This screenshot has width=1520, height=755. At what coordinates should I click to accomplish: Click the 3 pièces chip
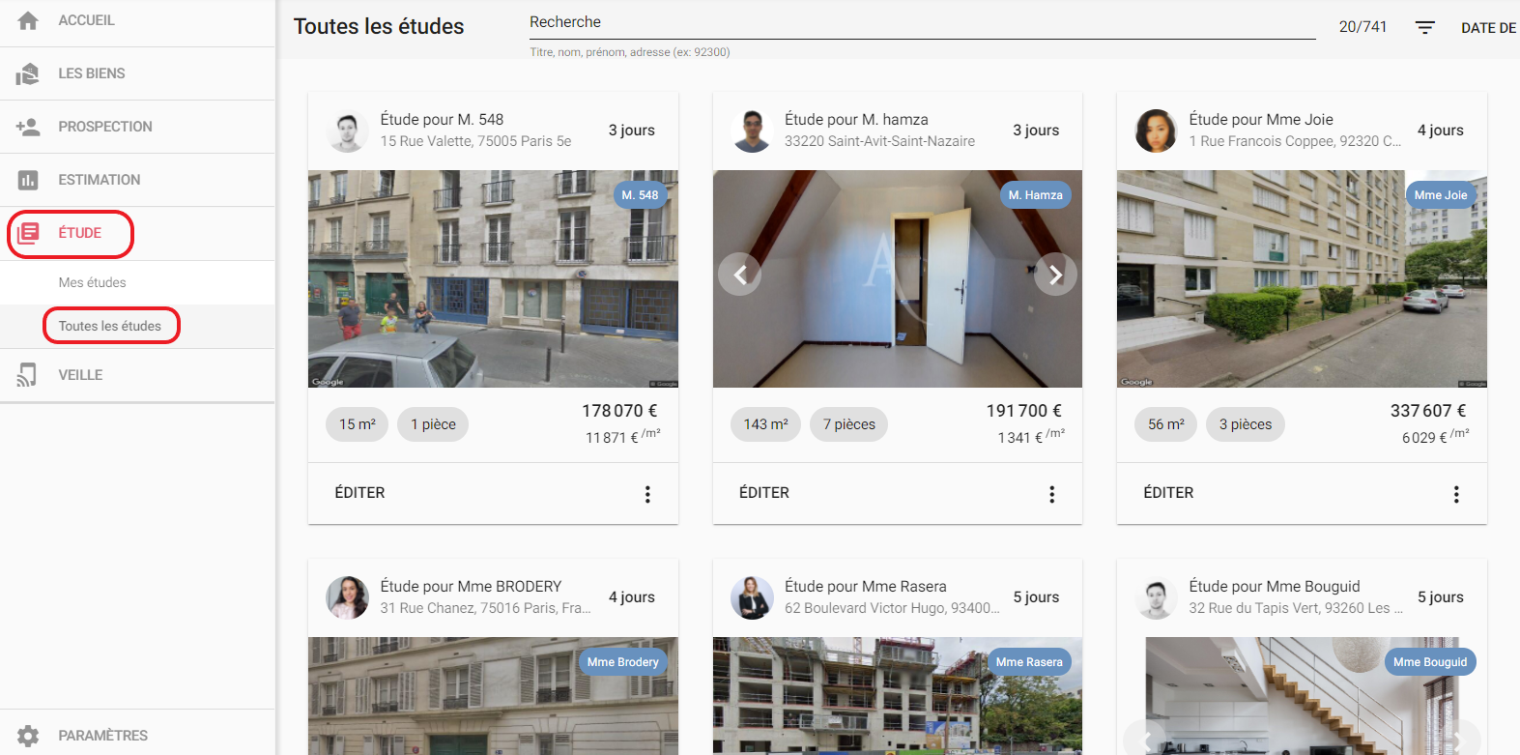click(1246, 424)
